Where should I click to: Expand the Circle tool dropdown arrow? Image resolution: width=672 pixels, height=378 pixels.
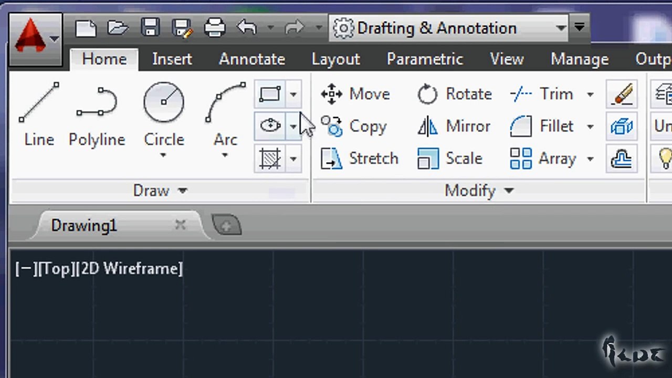[x=163, y=155]
